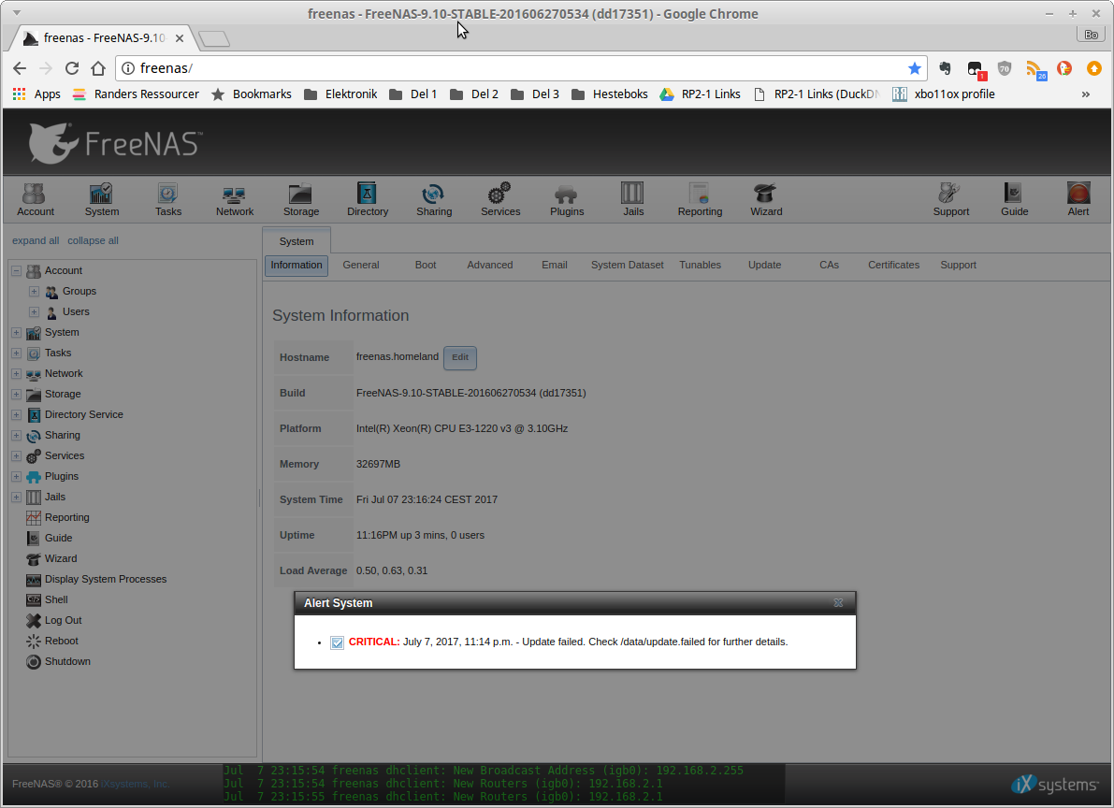The image size is (1114, 808).
Task: Switch to the Email tab
Action: pyautogui.click(x=554, y=265)
